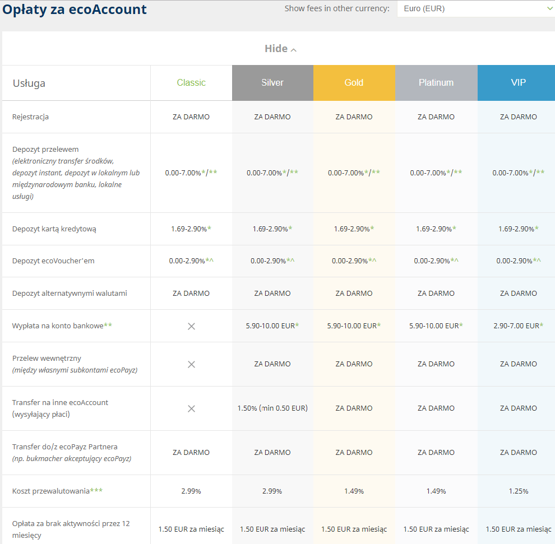
Task: Click Platinum ecoPayz Partner transfer ZA DARMO cell
Action: pos(436,452)
